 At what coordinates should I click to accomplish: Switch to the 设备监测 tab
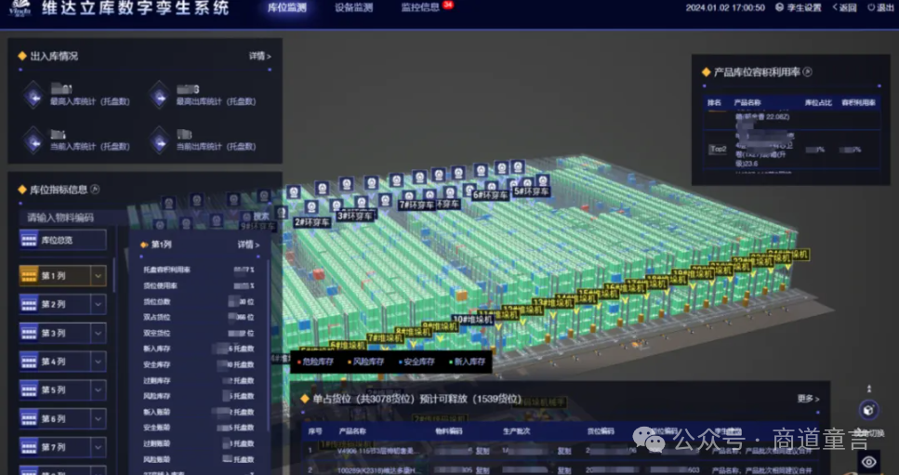coord(352,7)
